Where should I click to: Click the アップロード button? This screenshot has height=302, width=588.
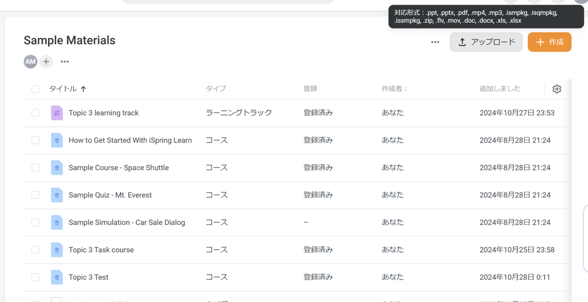tap(486, 42)
